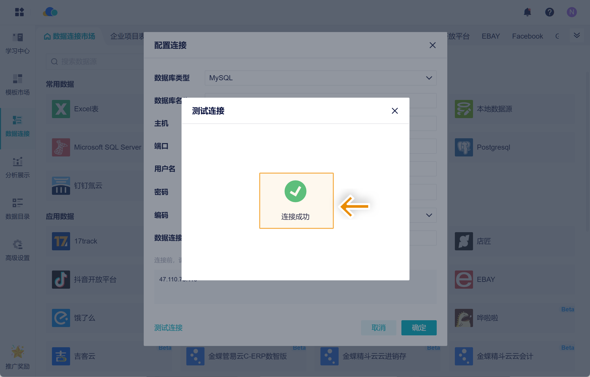Click the 确定 confirm button
Viewport: 590px width, 377px height.
pyautogui.click(x=419, y=328)
